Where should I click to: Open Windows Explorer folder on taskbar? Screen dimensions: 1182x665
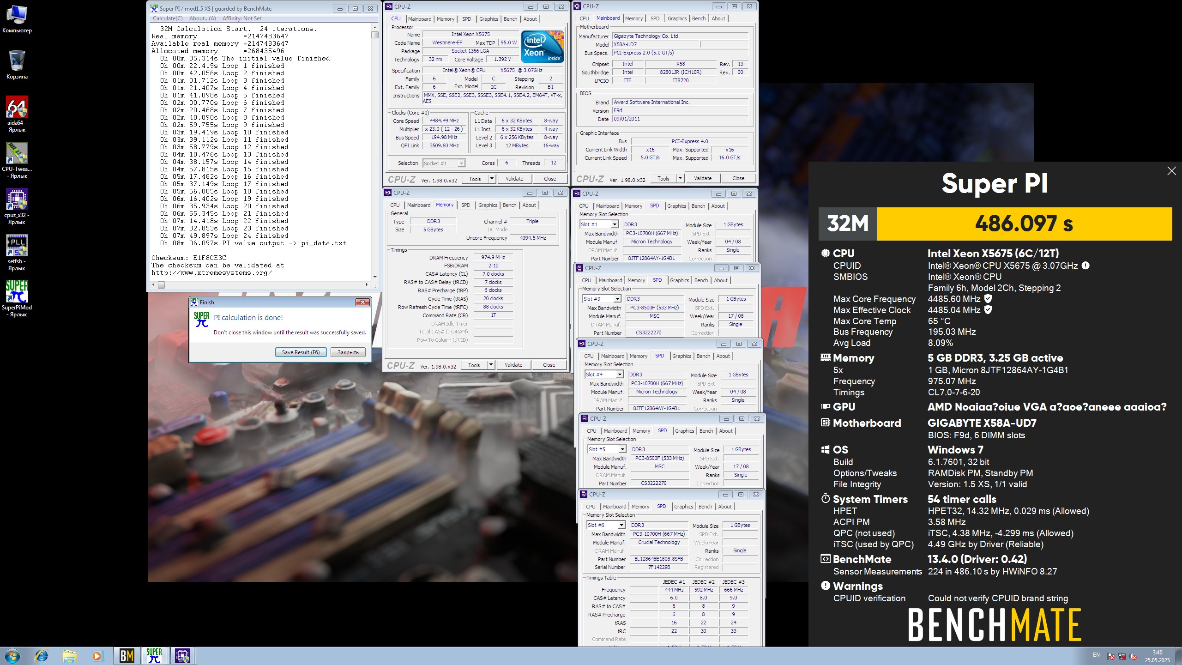(70, 656)
